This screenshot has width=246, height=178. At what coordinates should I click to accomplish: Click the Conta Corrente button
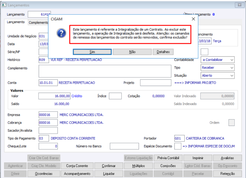click(x=77, y=166)
